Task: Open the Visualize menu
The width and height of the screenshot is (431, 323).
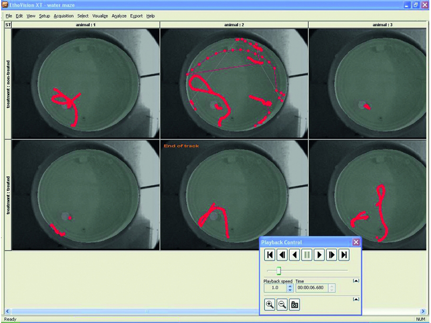Action: 100,16
